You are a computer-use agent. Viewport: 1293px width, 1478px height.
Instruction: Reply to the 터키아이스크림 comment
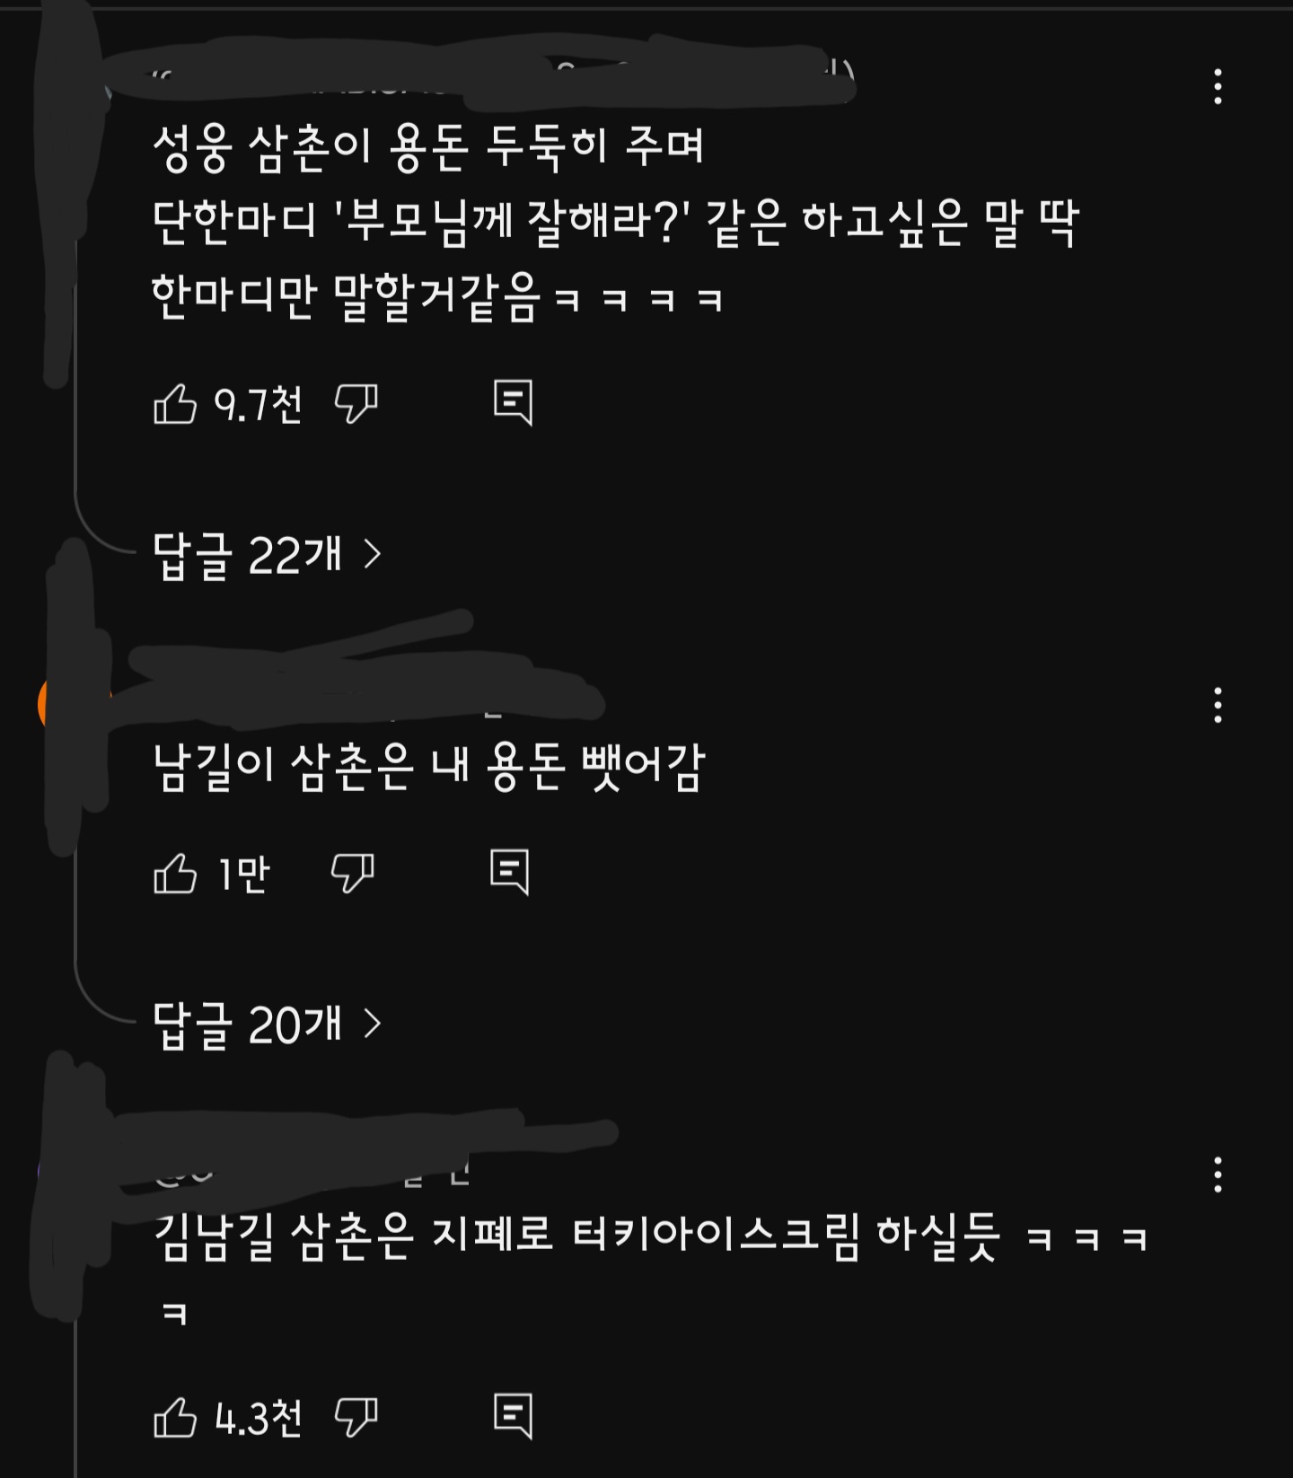514,1416
